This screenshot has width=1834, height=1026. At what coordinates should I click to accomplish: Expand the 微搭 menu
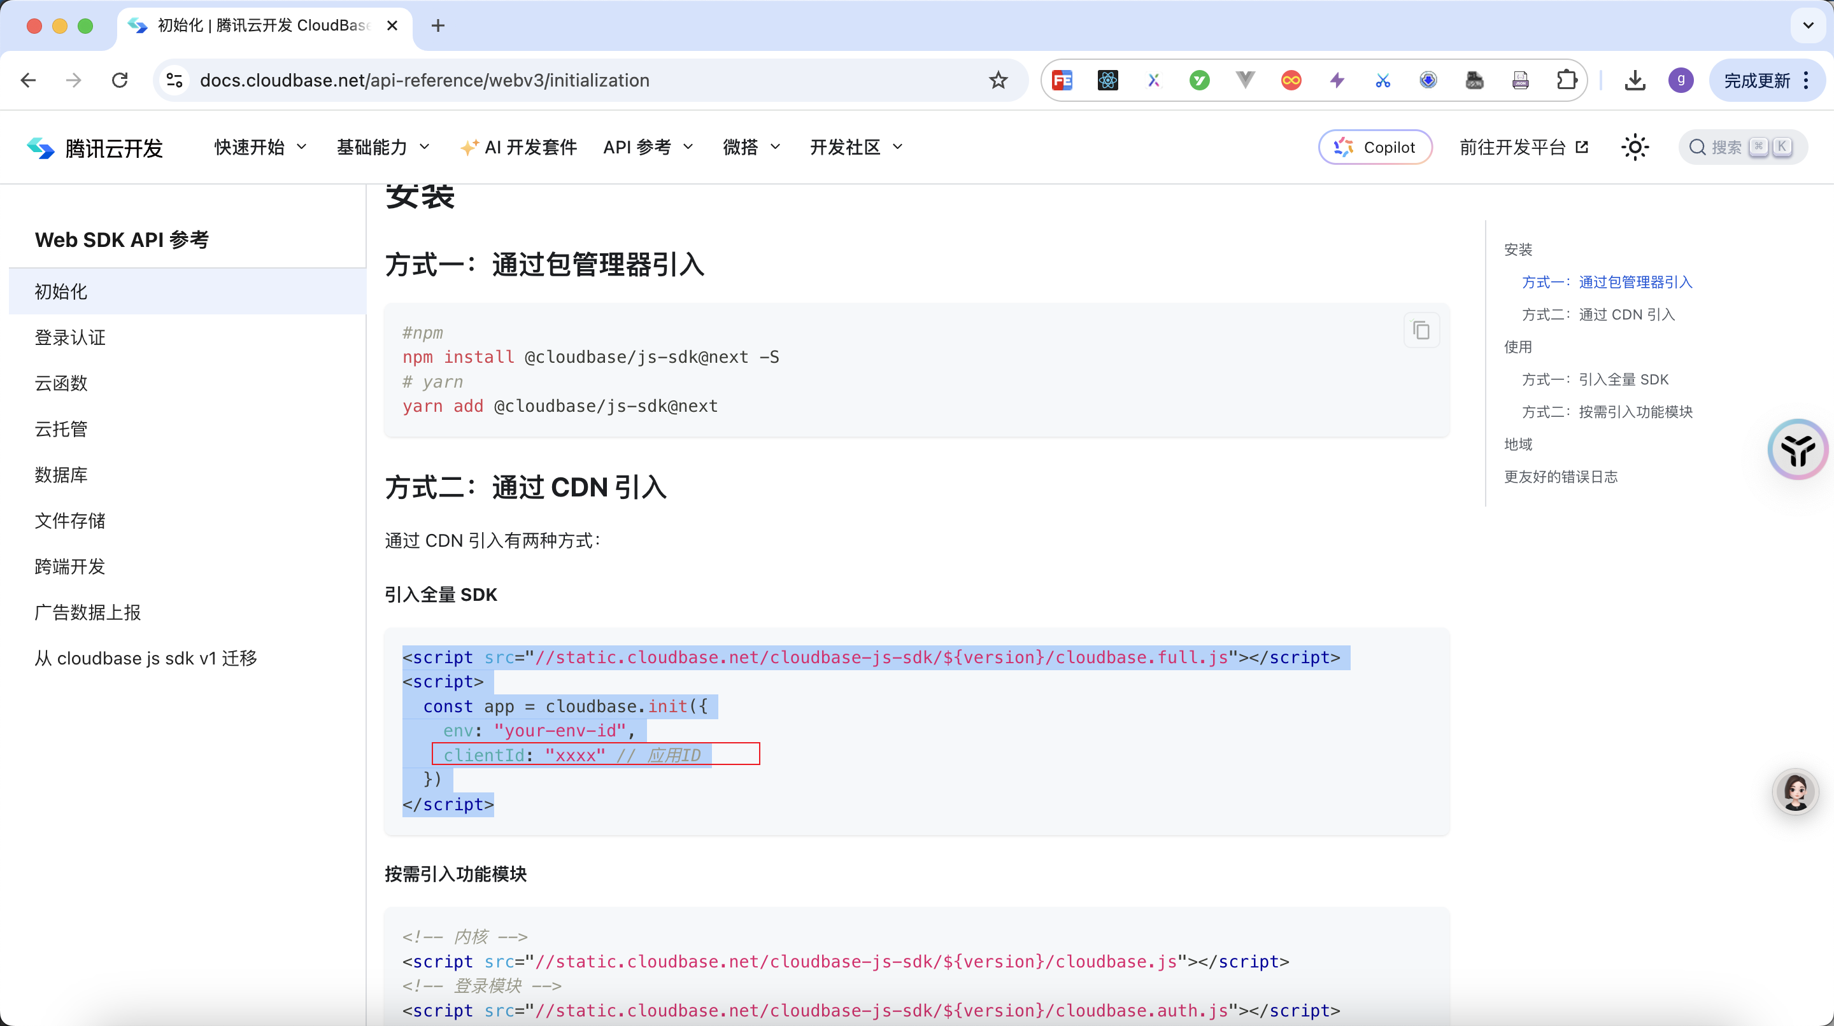(752, 147)
